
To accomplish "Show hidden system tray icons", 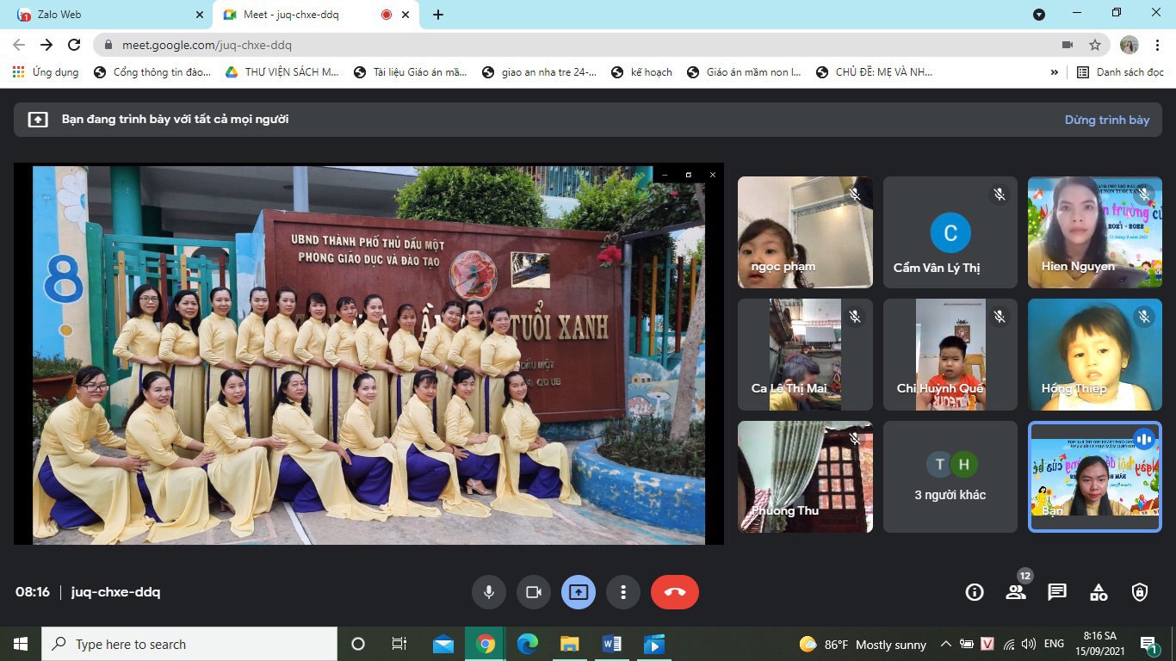I will pos(945,644).
